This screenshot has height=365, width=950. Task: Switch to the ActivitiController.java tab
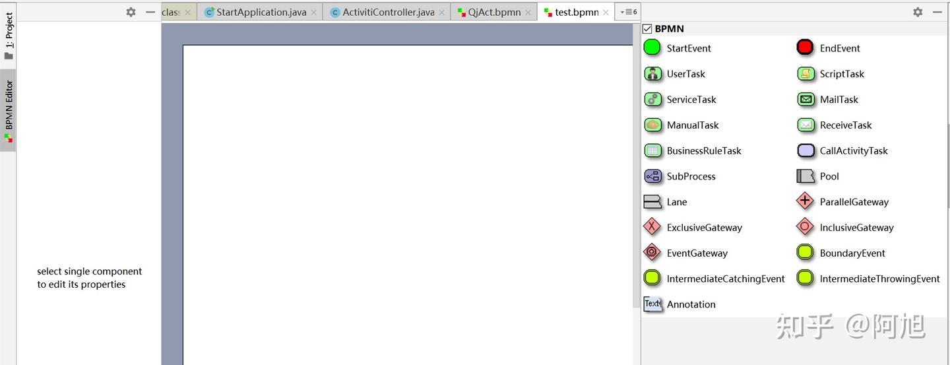(388, 12)
